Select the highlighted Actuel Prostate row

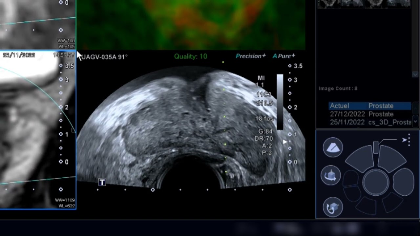click(370, 106)
